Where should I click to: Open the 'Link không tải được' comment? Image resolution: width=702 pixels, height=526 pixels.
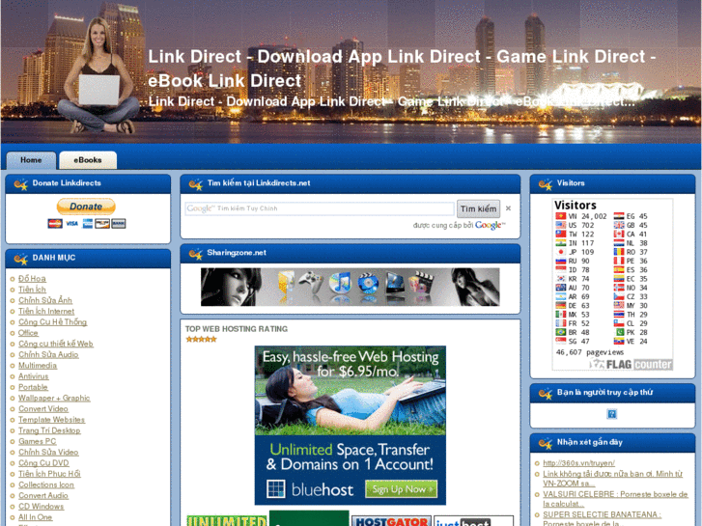coord(613,479)
